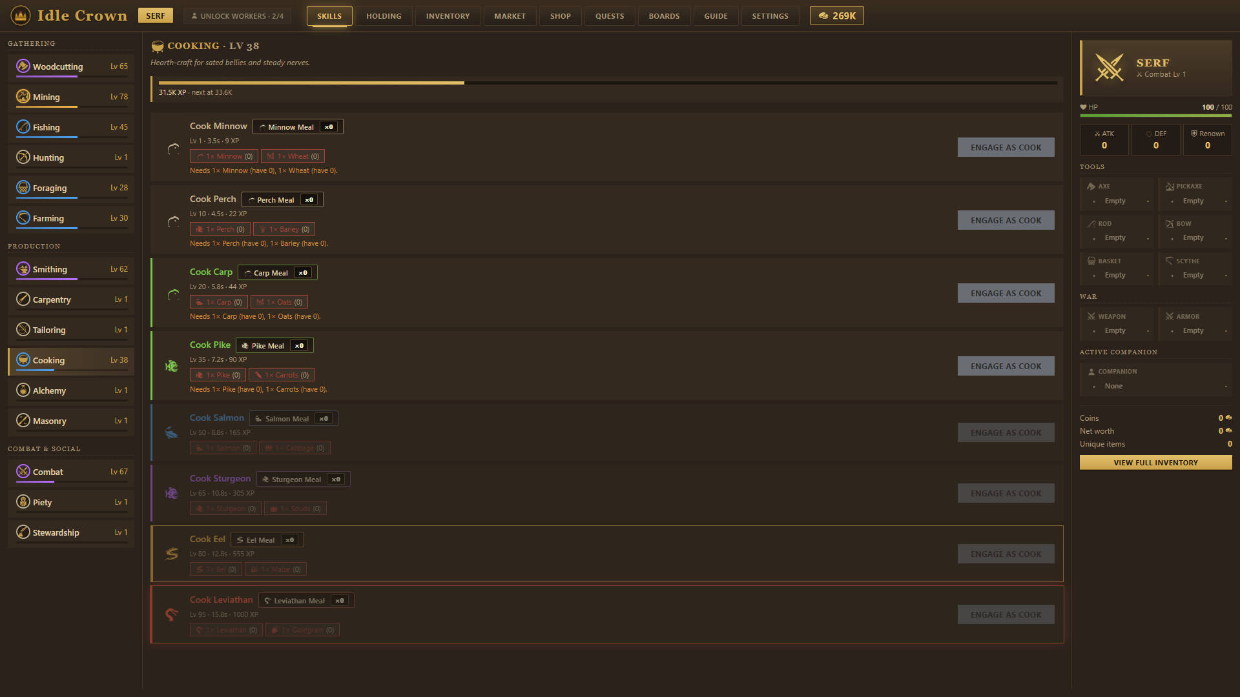Click the Cooking XP progress bar
This screenshot has height=697, width=1240.
click(608, 83)
